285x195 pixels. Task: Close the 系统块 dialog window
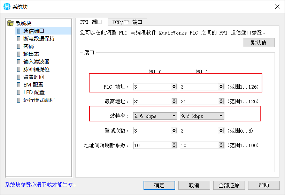pyautogui.click(x=277, y=7)
